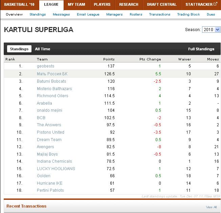The height and width of the screenshot is (213, 221).
Task: Click the Rank column header
Action: point(10,59)
